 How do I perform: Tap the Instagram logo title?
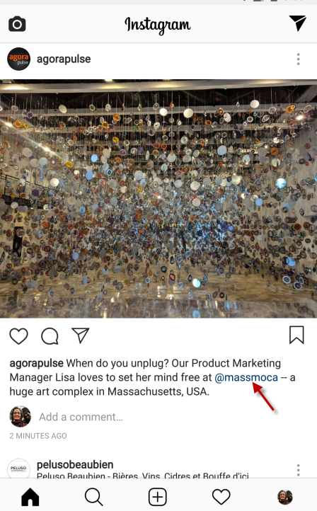(x=158, y=25)
